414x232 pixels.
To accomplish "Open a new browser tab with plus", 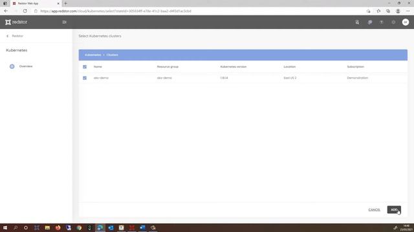I will coord(66,3).
